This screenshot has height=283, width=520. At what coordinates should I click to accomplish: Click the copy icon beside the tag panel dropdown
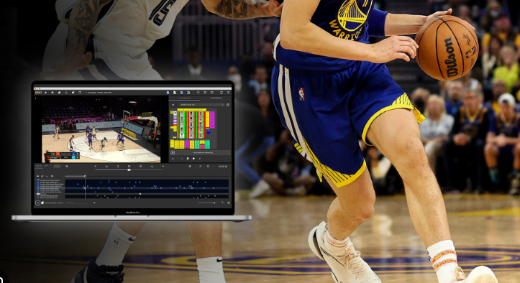228,105
